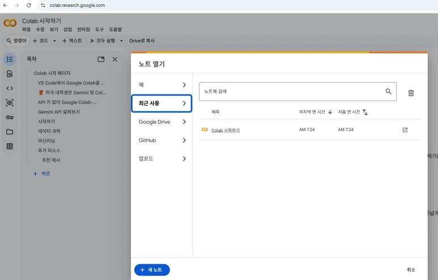Screen dimensions: 438x280
Task: Run all cells with 모두 실행
Action: pyautogui.click(x=103, y=41)
